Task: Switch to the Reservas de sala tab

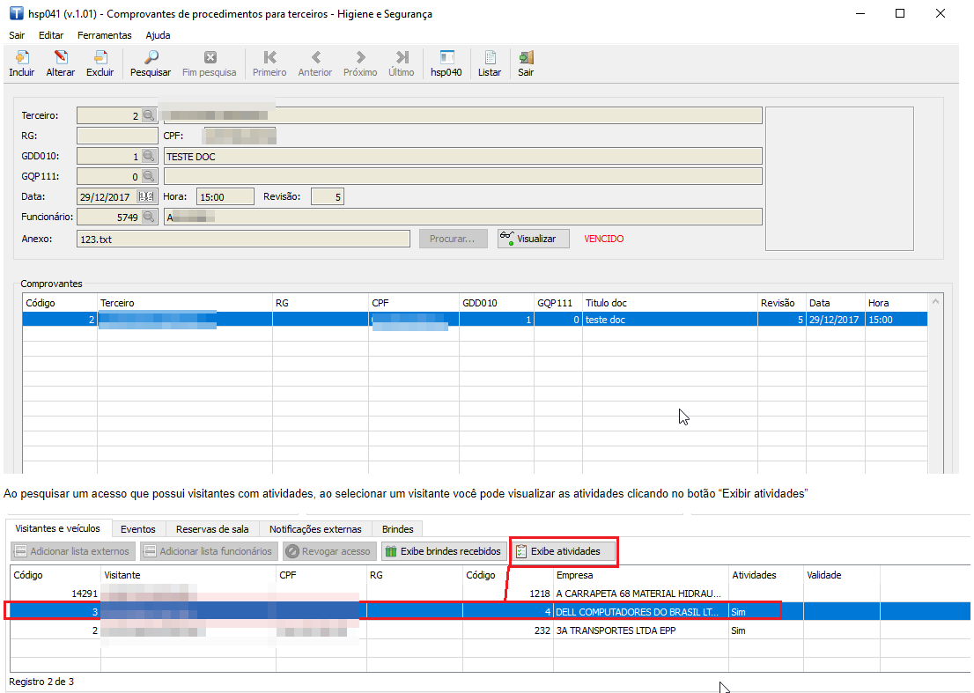Action: tap(212, 529)
